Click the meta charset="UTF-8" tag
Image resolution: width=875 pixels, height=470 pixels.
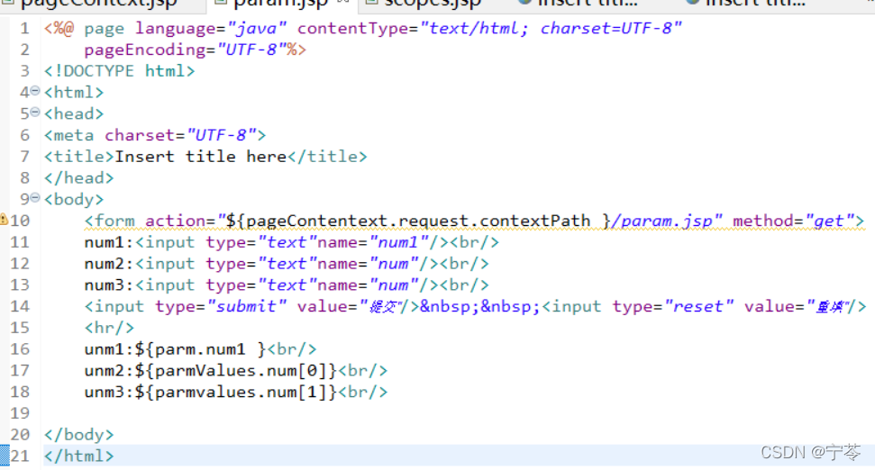pos(155,135)
